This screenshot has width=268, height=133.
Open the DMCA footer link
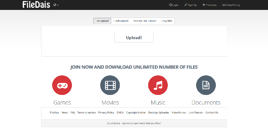click(120, 113)
